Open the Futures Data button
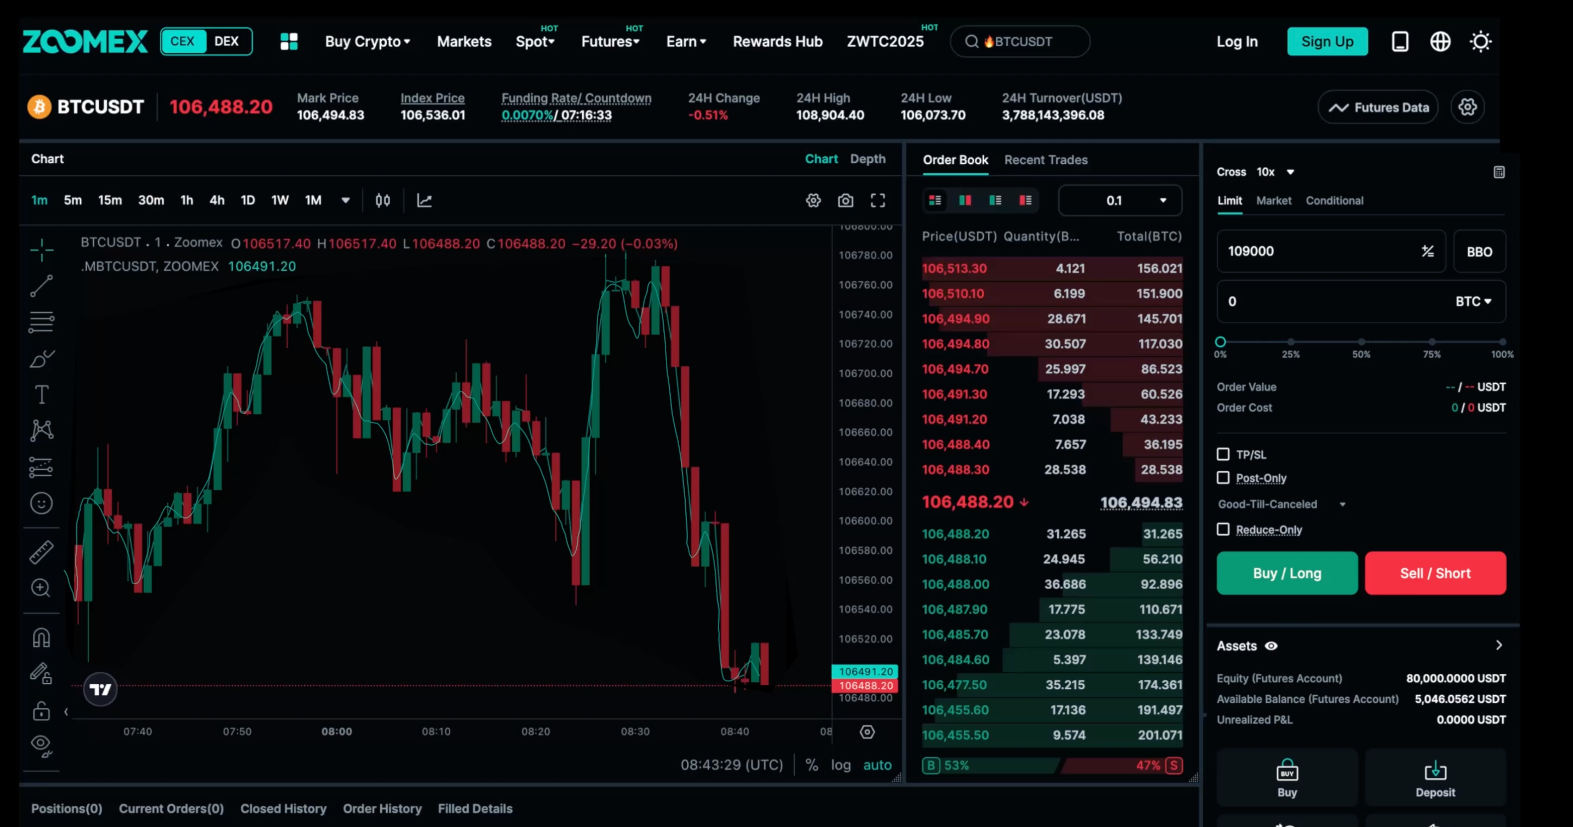Image resolution: width=1573 pixels, height=827 pixels. pyautogui.click(x=1378, y=108)
